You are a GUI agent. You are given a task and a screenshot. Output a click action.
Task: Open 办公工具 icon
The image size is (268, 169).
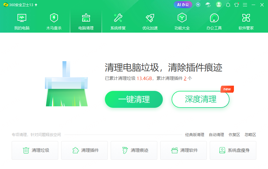click(x=214, y=18)
